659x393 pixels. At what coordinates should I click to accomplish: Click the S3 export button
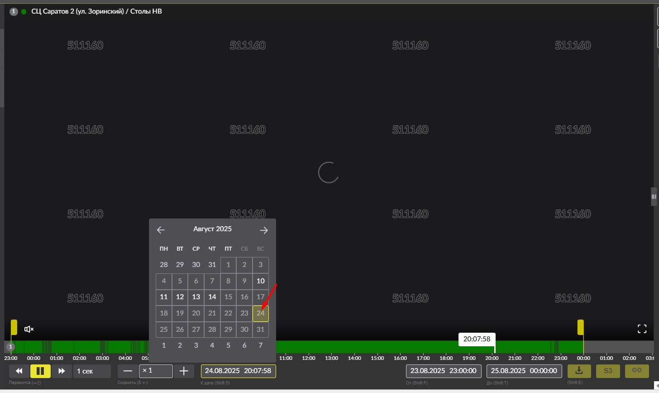[608, 371]
